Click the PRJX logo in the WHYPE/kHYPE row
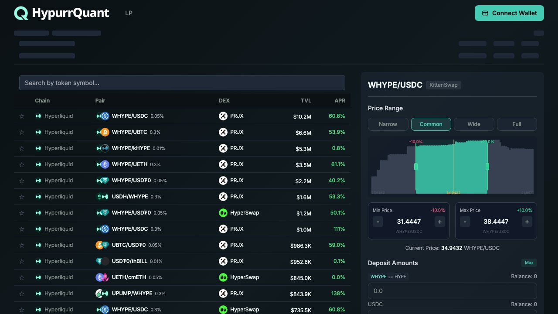Image resolution: width=558 pixels, height=314 pixels. tap(223, 148)
